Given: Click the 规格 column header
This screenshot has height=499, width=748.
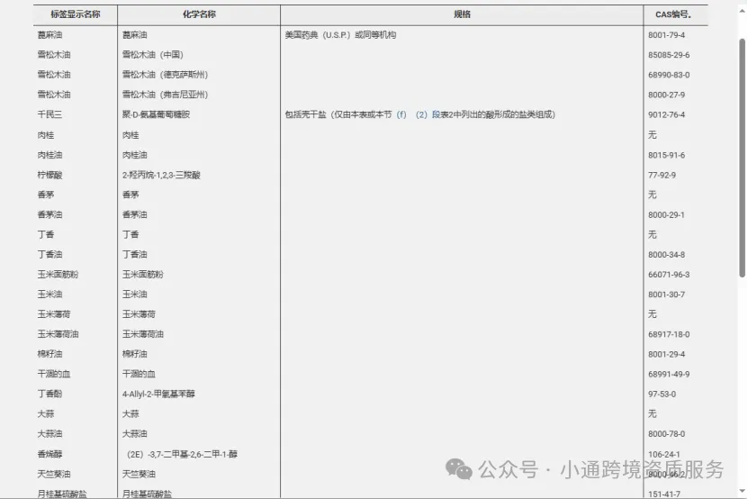Looking at the screenshot, I should pyautogui.click(x=462, y=14).
